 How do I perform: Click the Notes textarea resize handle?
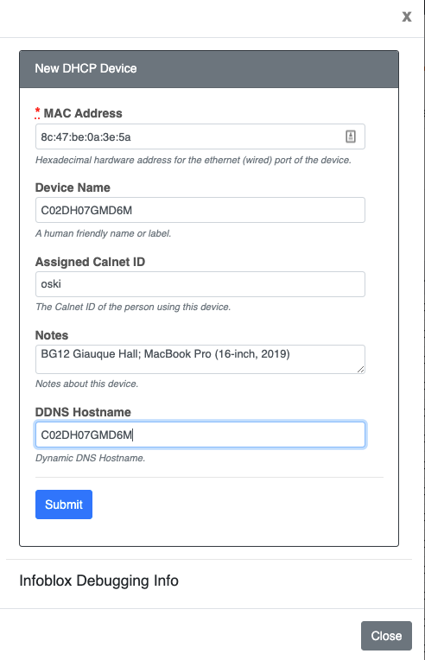tap(360, 369)
